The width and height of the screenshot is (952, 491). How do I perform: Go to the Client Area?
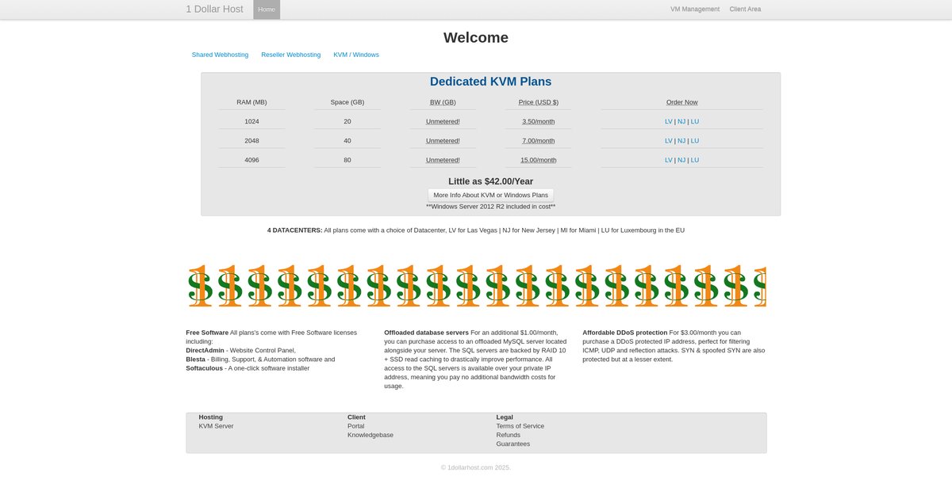coord(745,10)
